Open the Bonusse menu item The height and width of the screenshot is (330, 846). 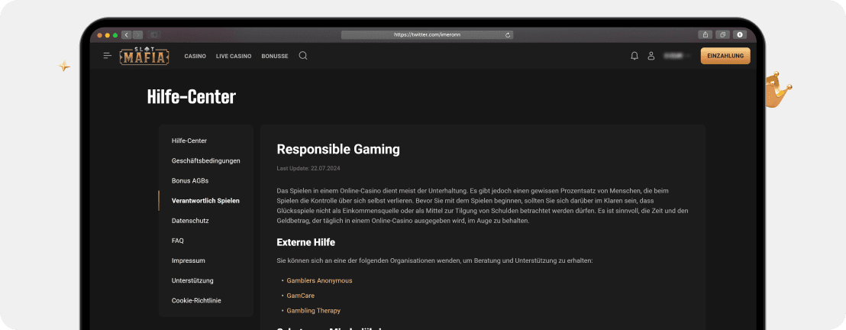275,57
